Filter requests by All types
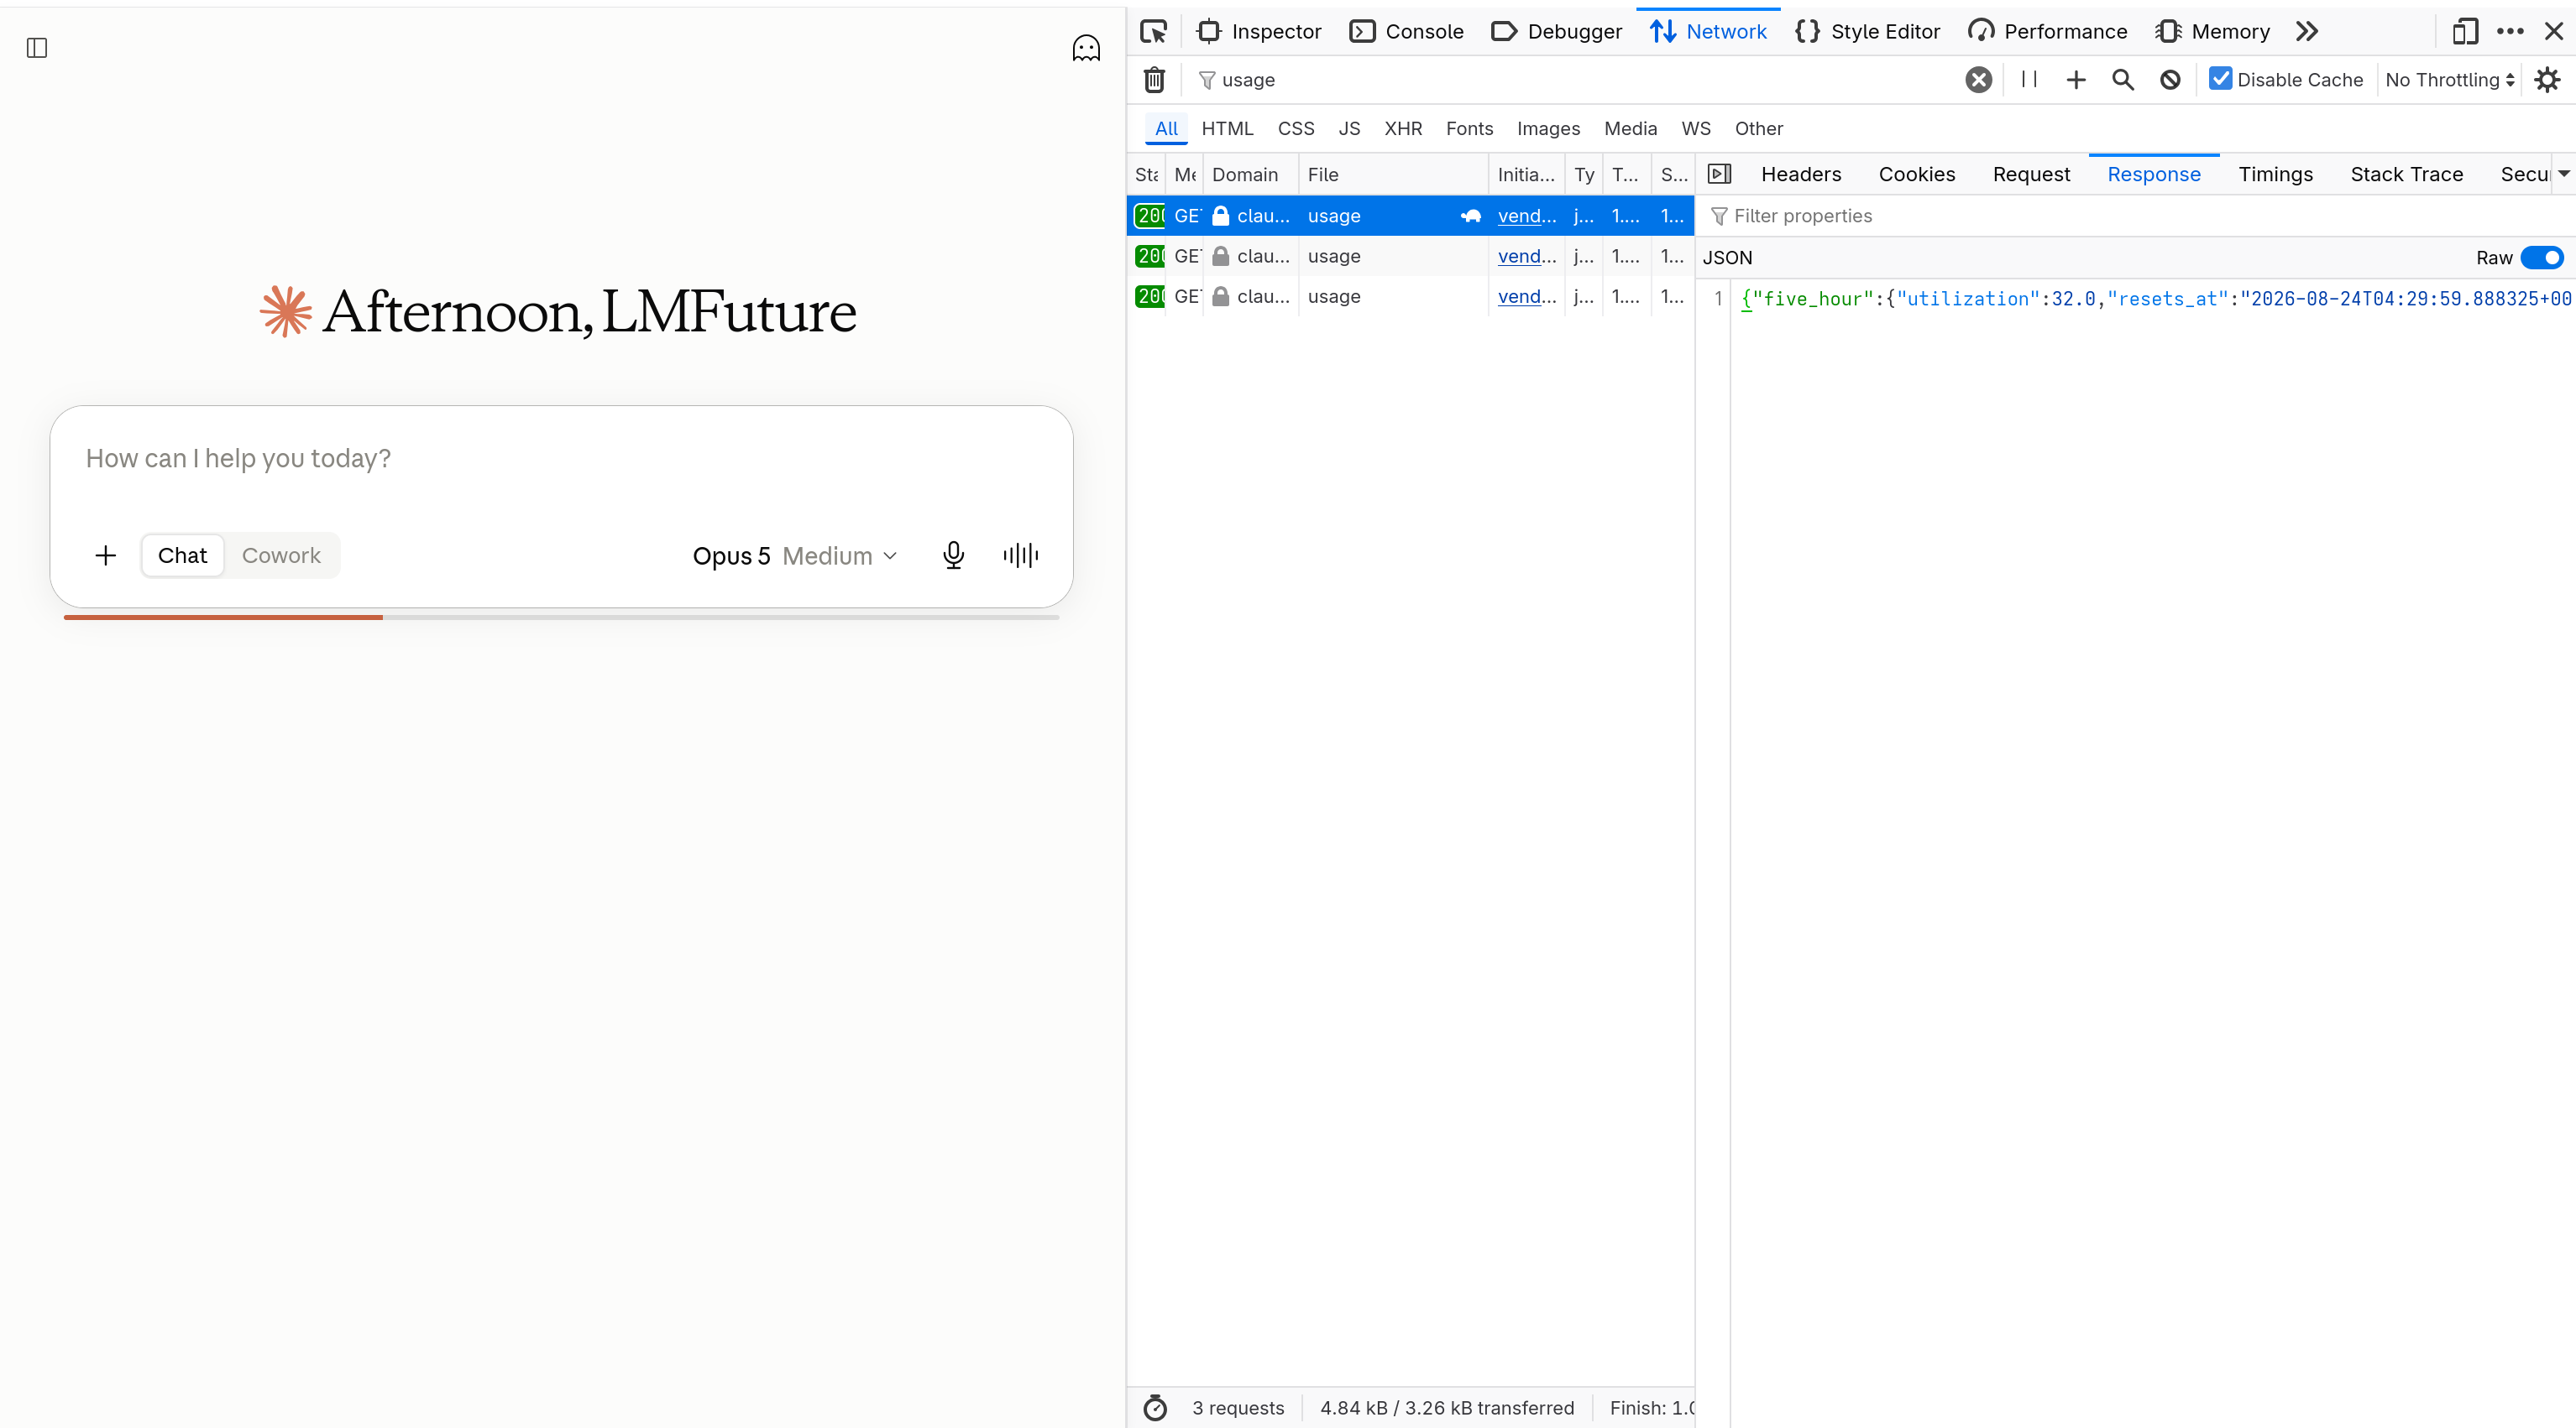2576x1428 pixels. coord(1166,128)
